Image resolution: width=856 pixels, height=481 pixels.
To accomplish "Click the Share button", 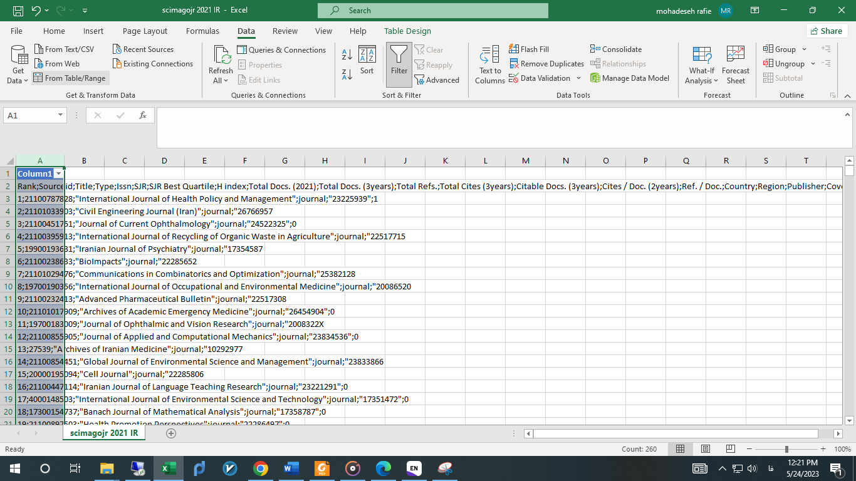I will [827, 31].
